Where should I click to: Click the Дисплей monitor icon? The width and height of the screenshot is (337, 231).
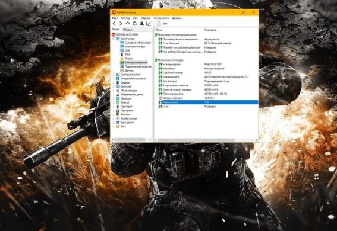pos(118,86)
